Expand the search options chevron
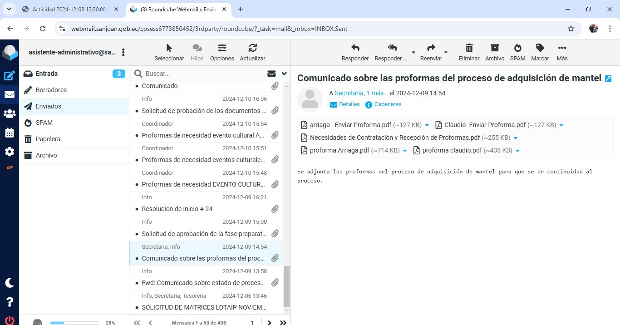The image size is (620, 325). point(284,74)
